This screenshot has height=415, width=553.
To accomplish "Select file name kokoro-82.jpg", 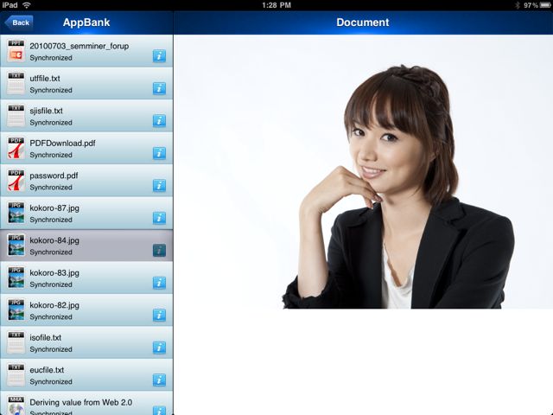I will [54, 305].
